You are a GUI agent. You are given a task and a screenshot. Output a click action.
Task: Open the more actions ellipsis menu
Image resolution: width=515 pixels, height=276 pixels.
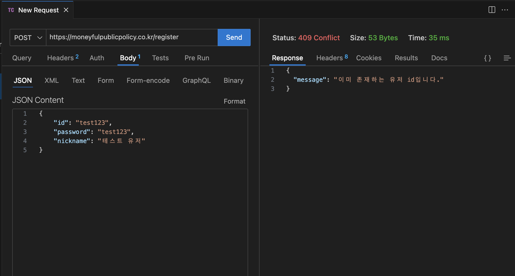505,10
